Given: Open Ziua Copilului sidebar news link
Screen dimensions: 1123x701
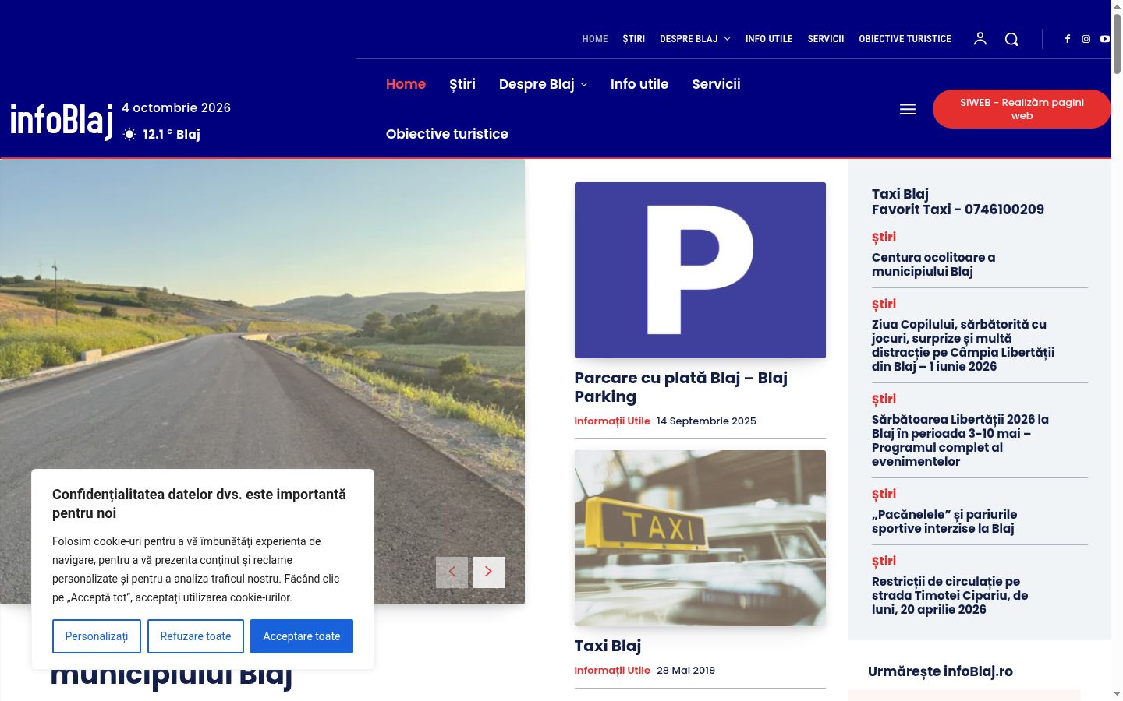Looking at the screenshot, I should [x=963, y=346].
